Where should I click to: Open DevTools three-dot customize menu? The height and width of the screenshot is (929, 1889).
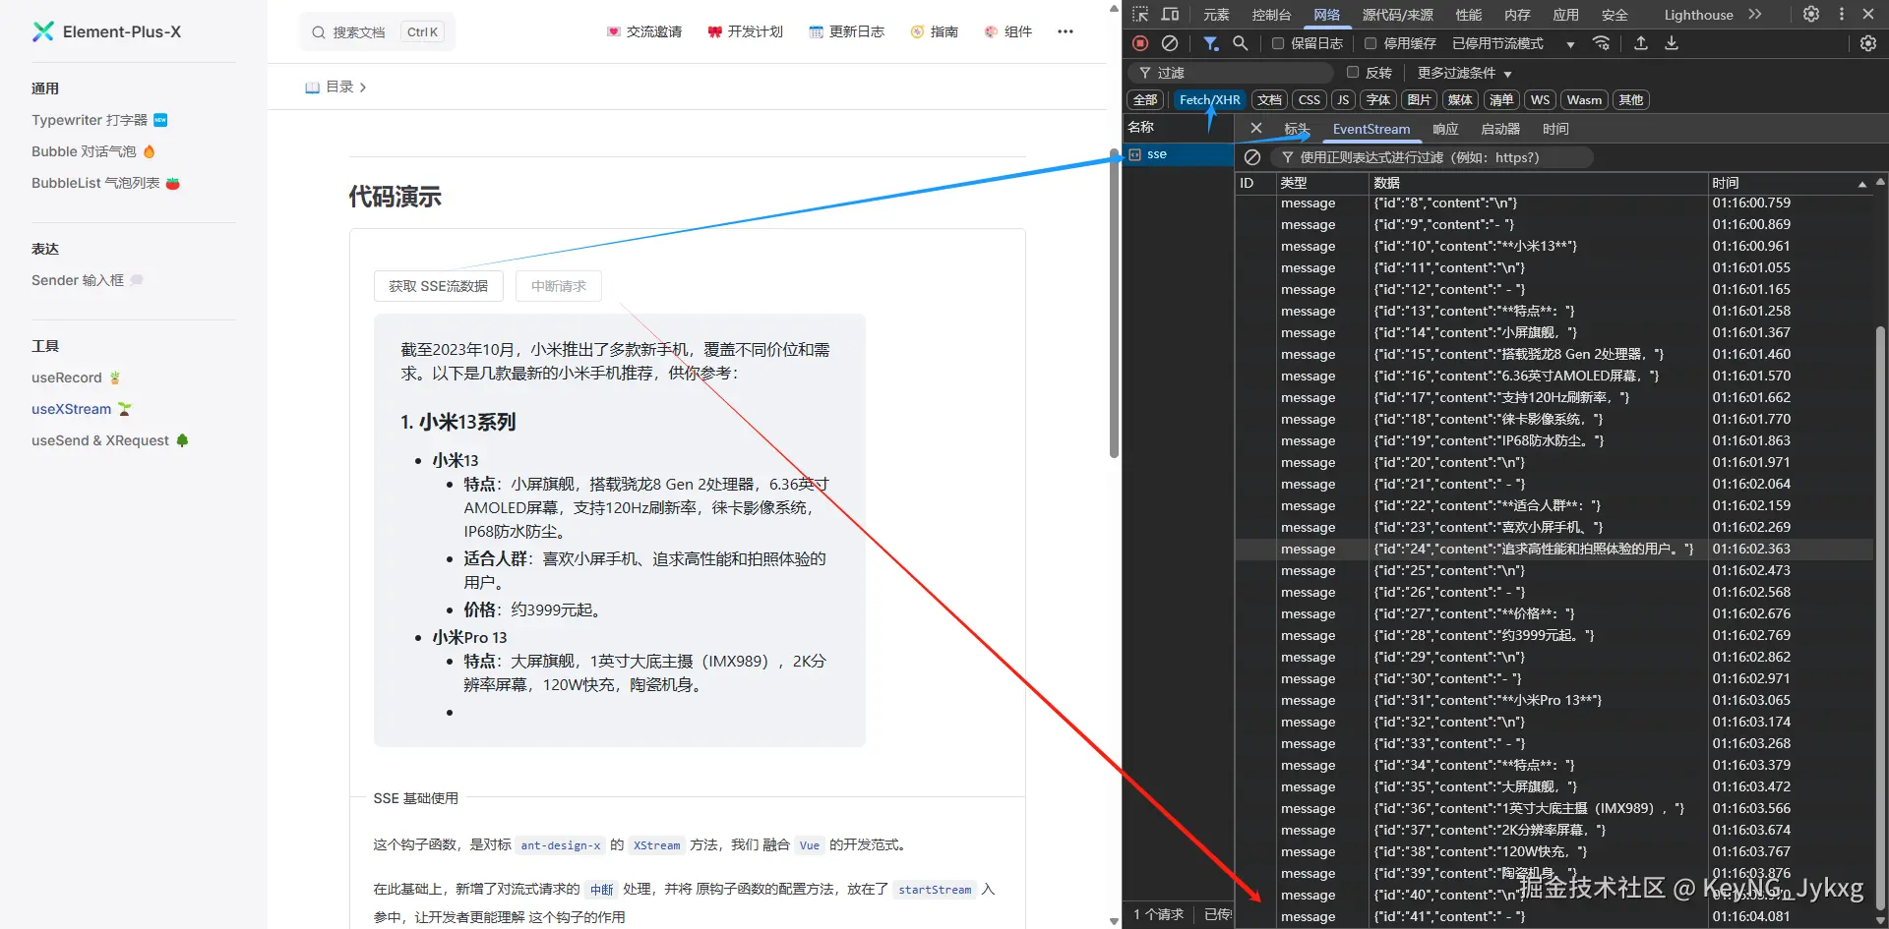pyautogui.click(x=1842, y=15)
